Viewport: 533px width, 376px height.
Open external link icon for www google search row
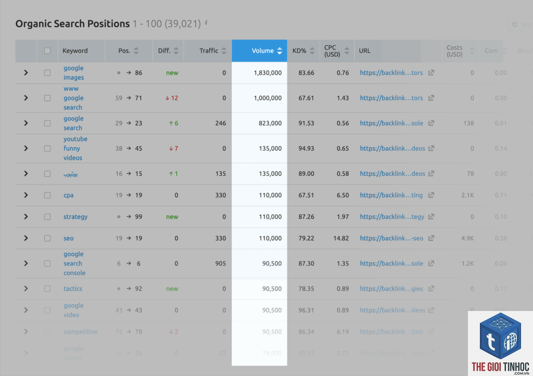pyautogui.click(x=431, y=98)
